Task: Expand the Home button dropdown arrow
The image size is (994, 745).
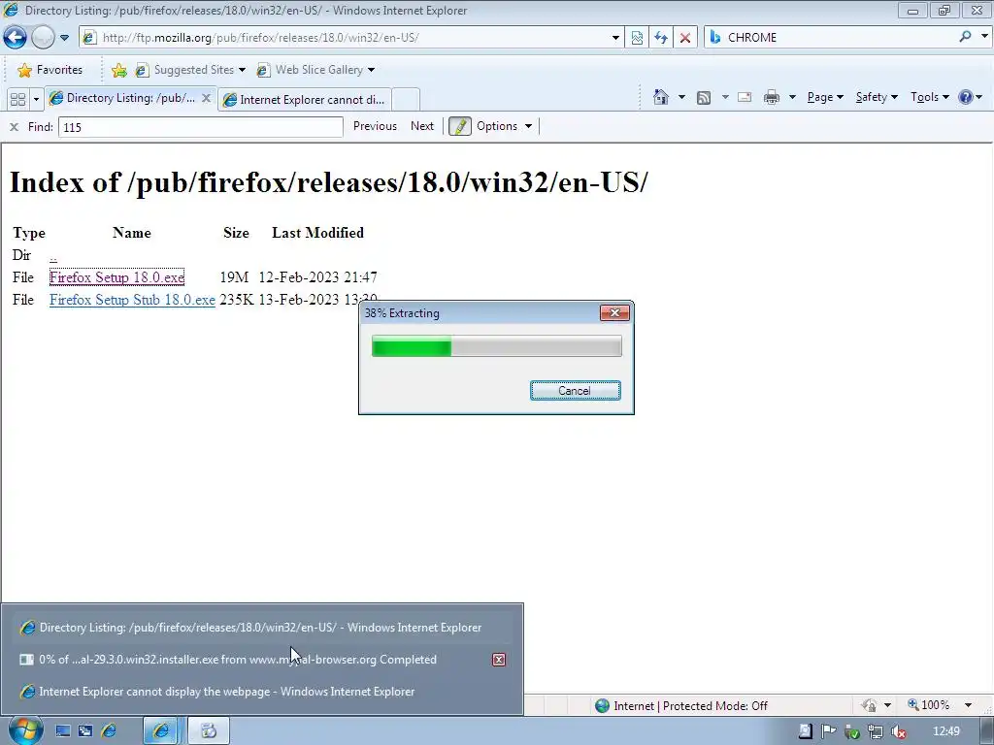Action: [681, 97]
